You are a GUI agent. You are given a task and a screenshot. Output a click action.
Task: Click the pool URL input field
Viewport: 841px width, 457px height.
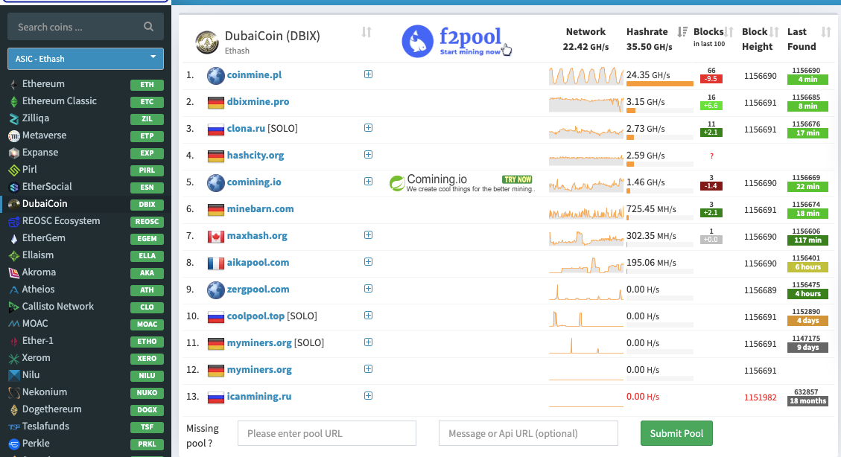326,433
